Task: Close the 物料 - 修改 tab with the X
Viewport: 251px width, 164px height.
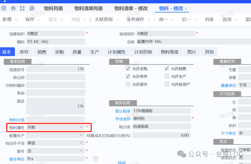Action: pyautogui.click(x=186, y=9)
